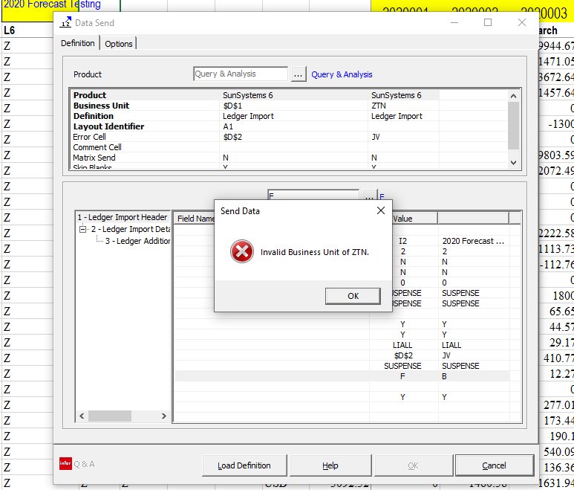This screenshot has width=574, height=490.
Task: Click the Load Definition button
Action: point(244,465)
